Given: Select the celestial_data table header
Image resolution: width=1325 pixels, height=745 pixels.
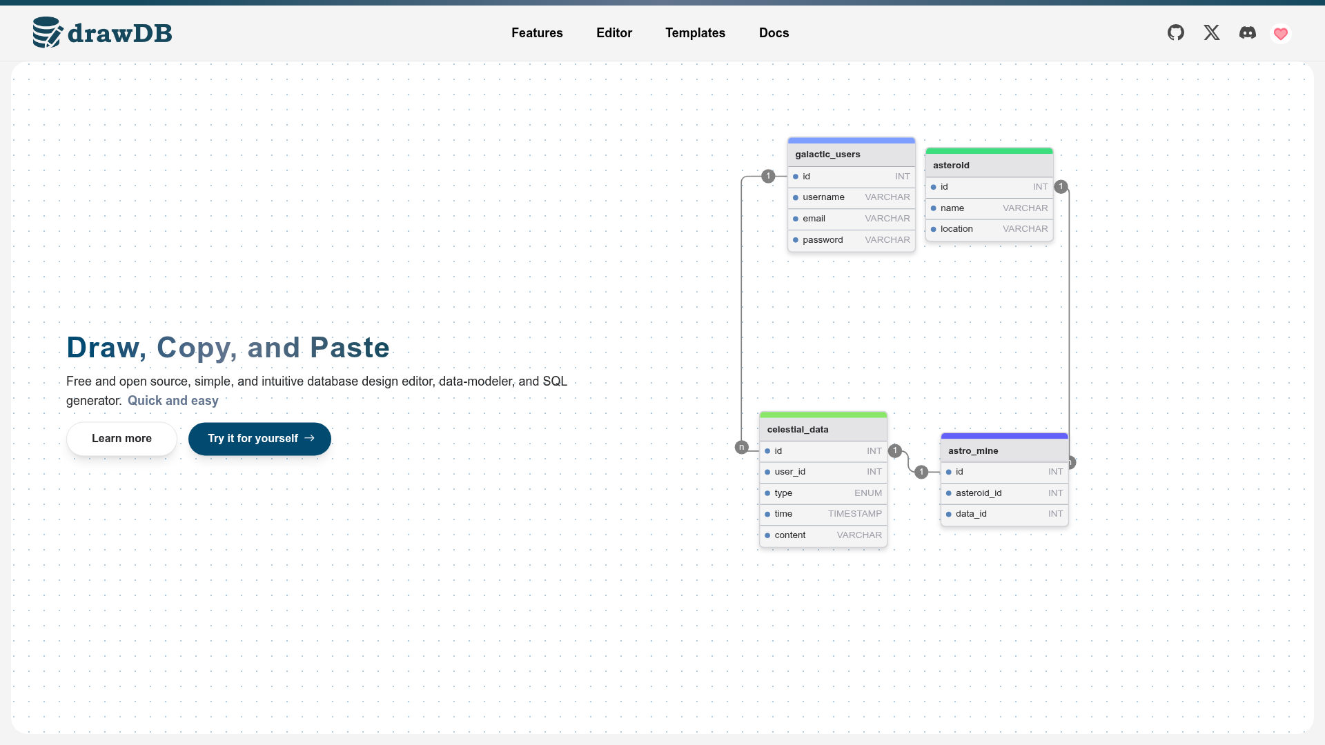Looking at the screenshot, I should pyautogui.click(x=823, y=429).
